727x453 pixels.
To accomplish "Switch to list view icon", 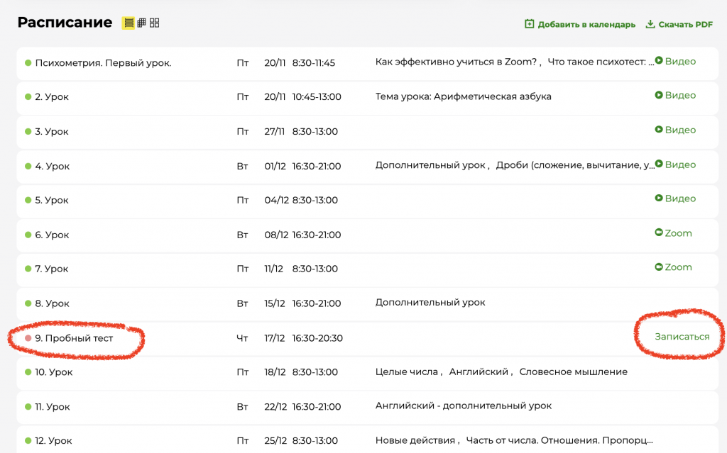I will (129, 23).
